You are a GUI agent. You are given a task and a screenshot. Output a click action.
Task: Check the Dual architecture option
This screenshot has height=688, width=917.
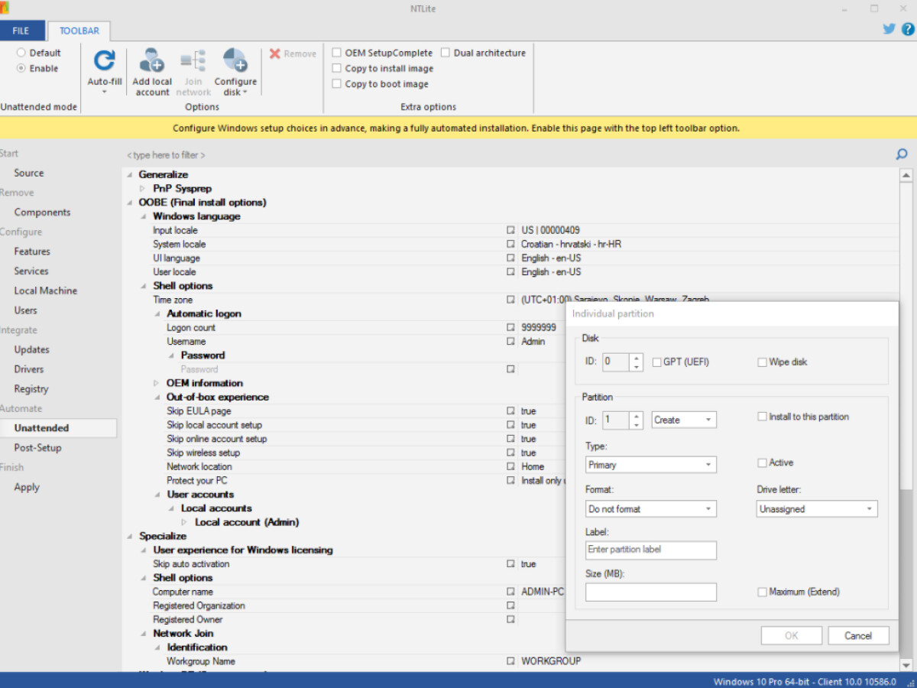point(446,53)
